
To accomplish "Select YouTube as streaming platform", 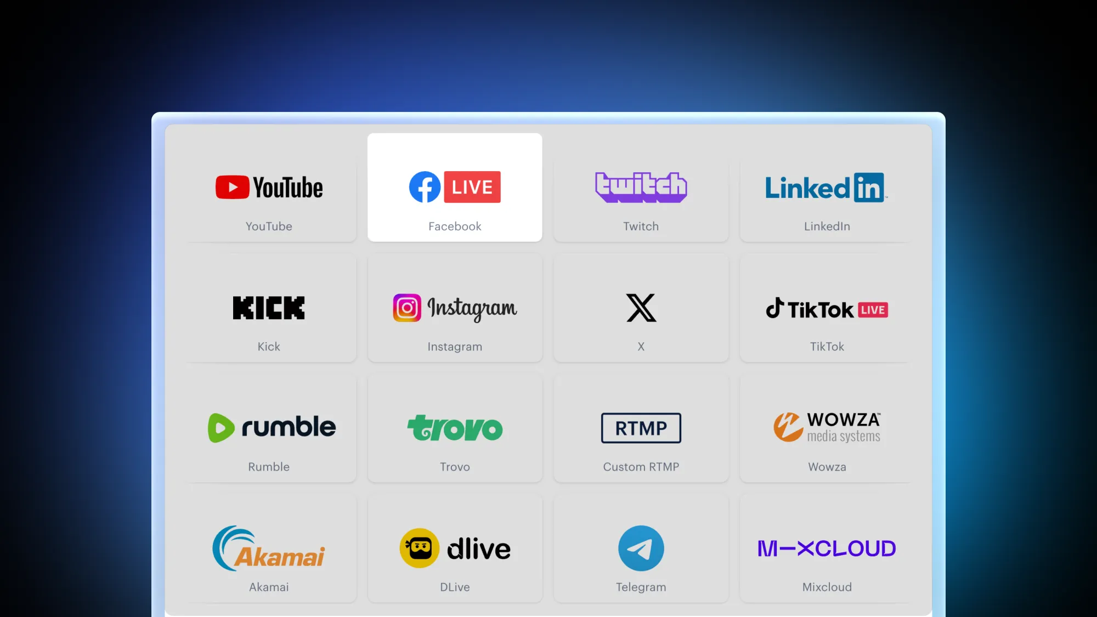I will click(x=269, y=187).
